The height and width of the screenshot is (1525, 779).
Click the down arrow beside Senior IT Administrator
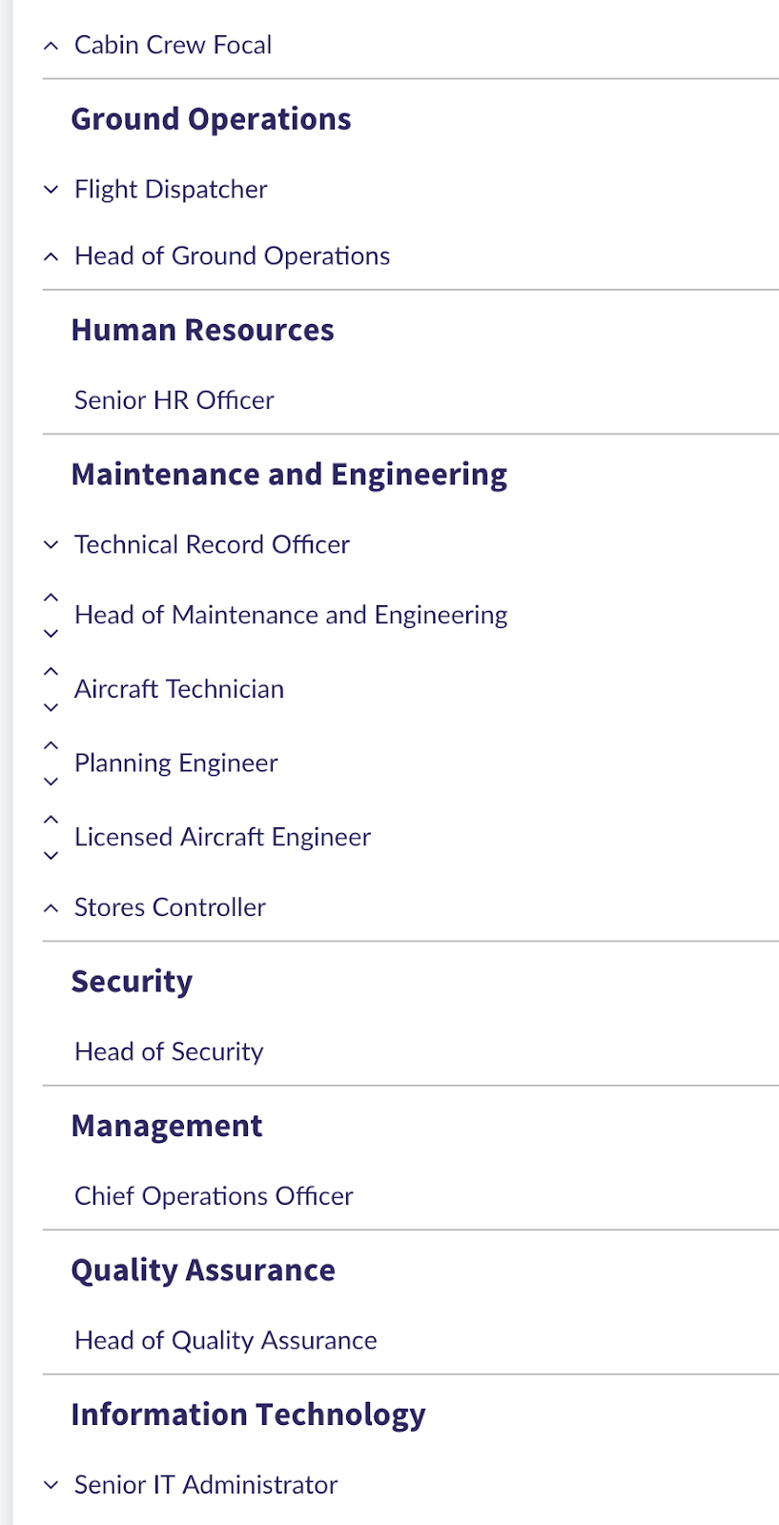[x=51, y=1485]
